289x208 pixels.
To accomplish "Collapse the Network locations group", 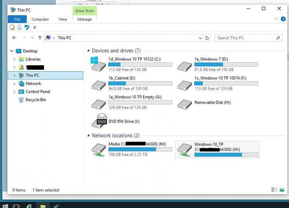I will 88,136.
